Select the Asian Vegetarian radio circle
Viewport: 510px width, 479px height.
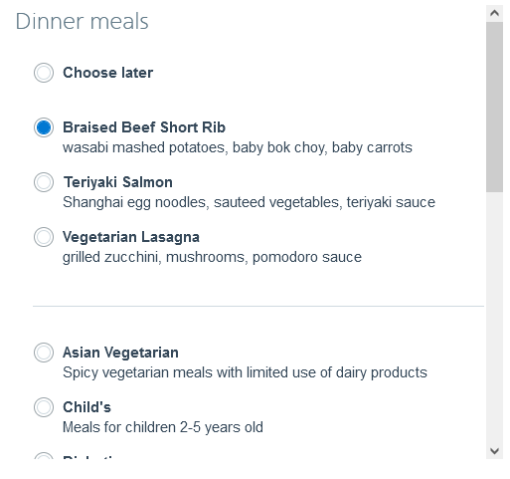click(x=44, y=353)
